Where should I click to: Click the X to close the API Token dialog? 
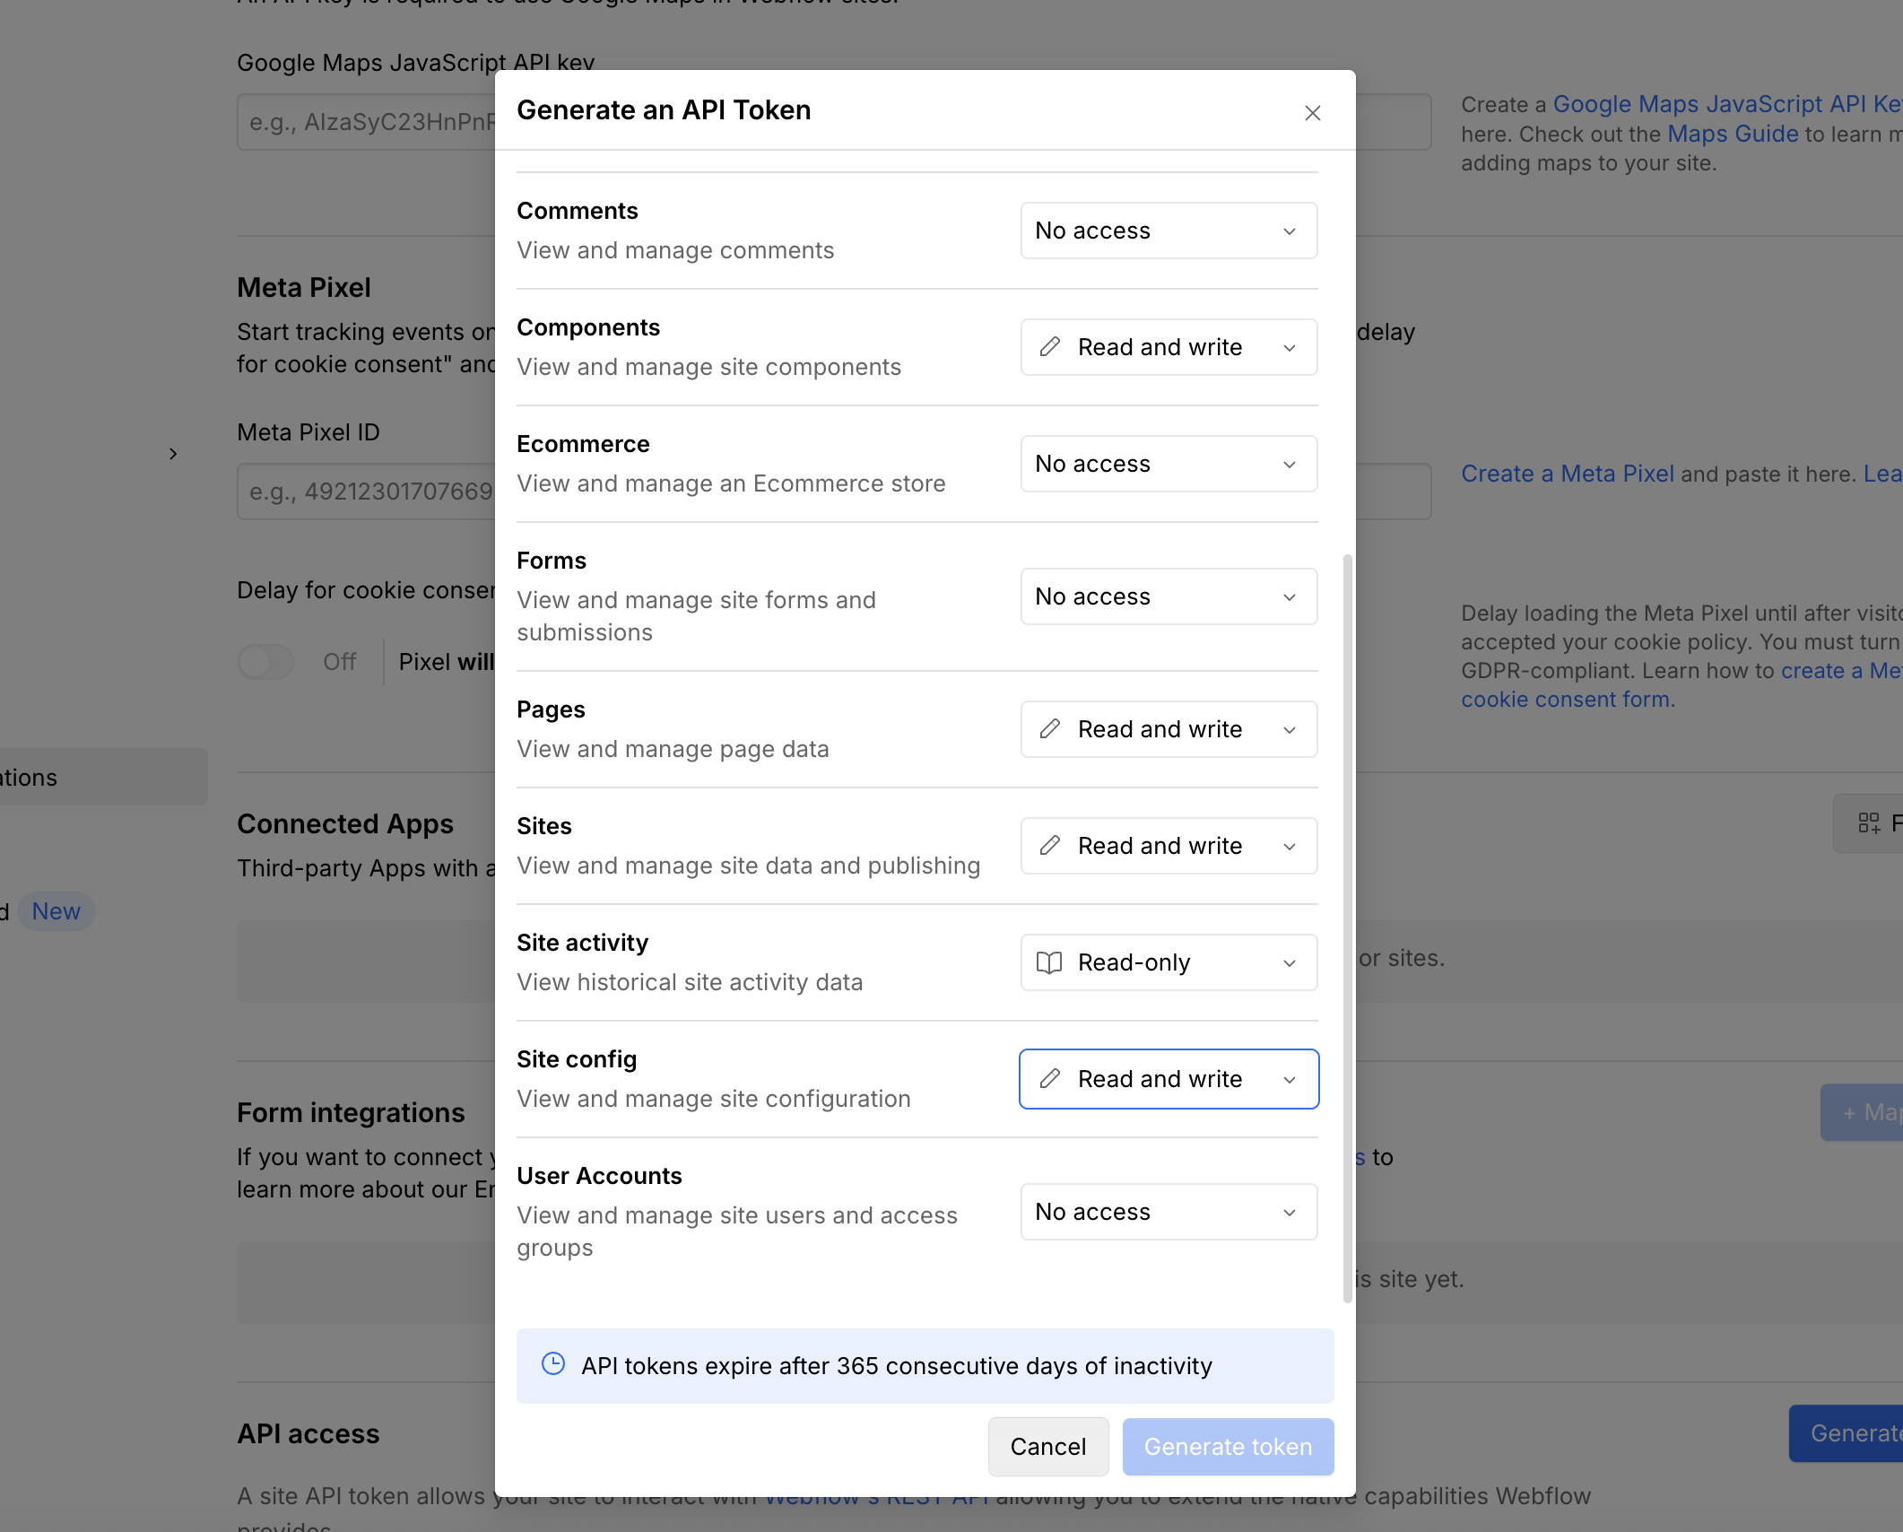[1312, 113]
